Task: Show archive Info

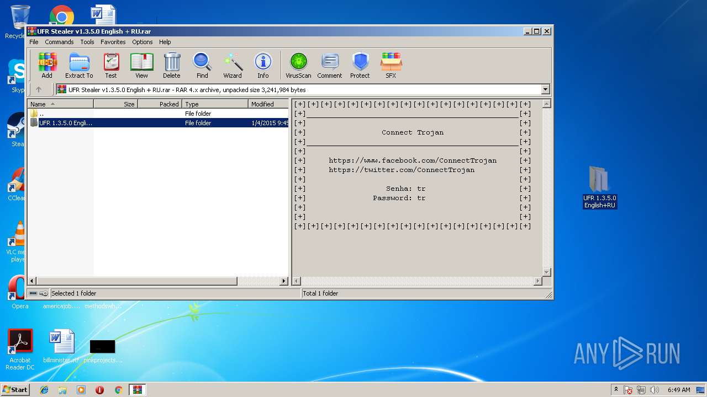Action: 263,66
